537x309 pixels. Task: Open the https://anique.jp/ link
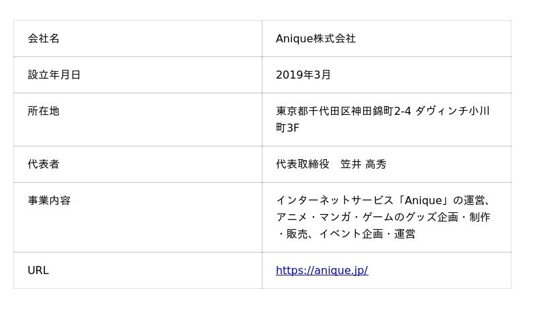coord(322,271)
